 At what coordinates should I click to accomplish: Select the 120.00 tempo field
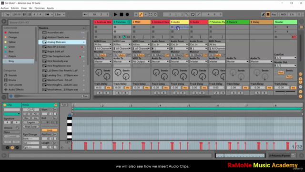pos(16,14)
